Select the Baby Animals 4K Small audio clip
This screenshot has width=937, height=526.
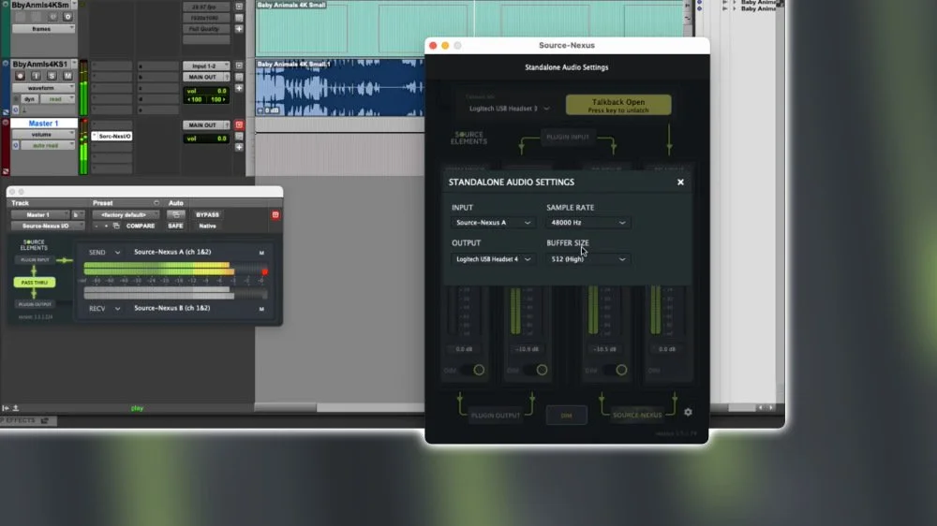[339, 87]
